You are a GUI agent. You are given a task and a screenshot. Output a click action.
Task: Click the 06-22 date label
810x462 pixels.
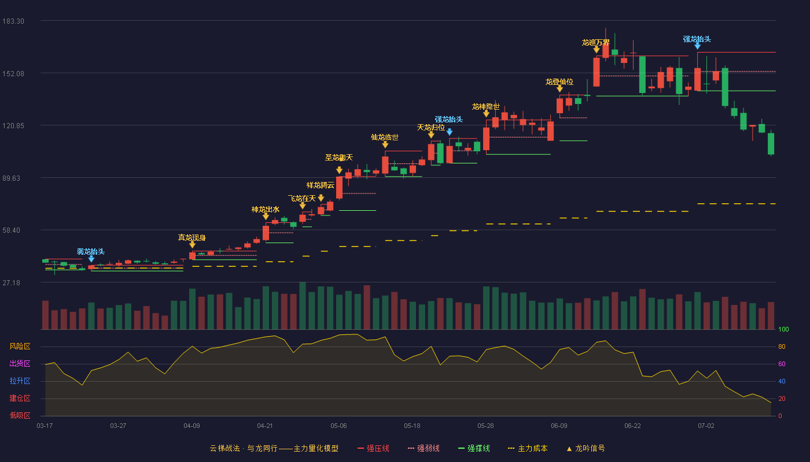pos(632,426)
